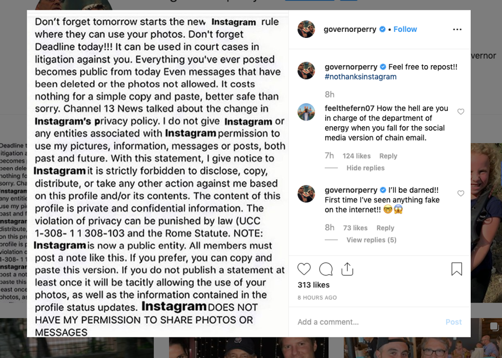Screen dimensions: 502x358
Task: Like feelthefern07's comment with small heart
Action: (461, 112)
